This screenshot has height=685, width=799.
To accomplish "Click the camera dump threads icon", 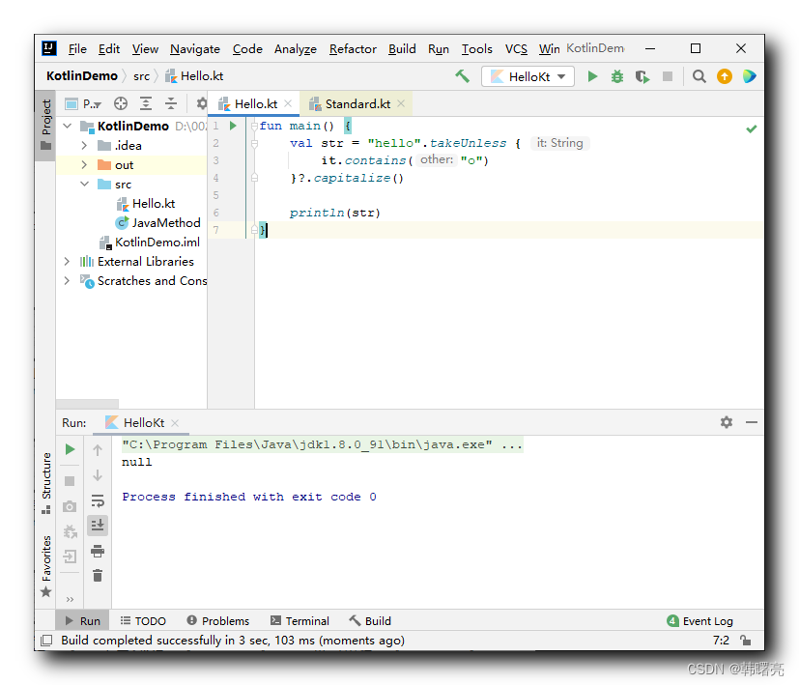I will point(70,506).
